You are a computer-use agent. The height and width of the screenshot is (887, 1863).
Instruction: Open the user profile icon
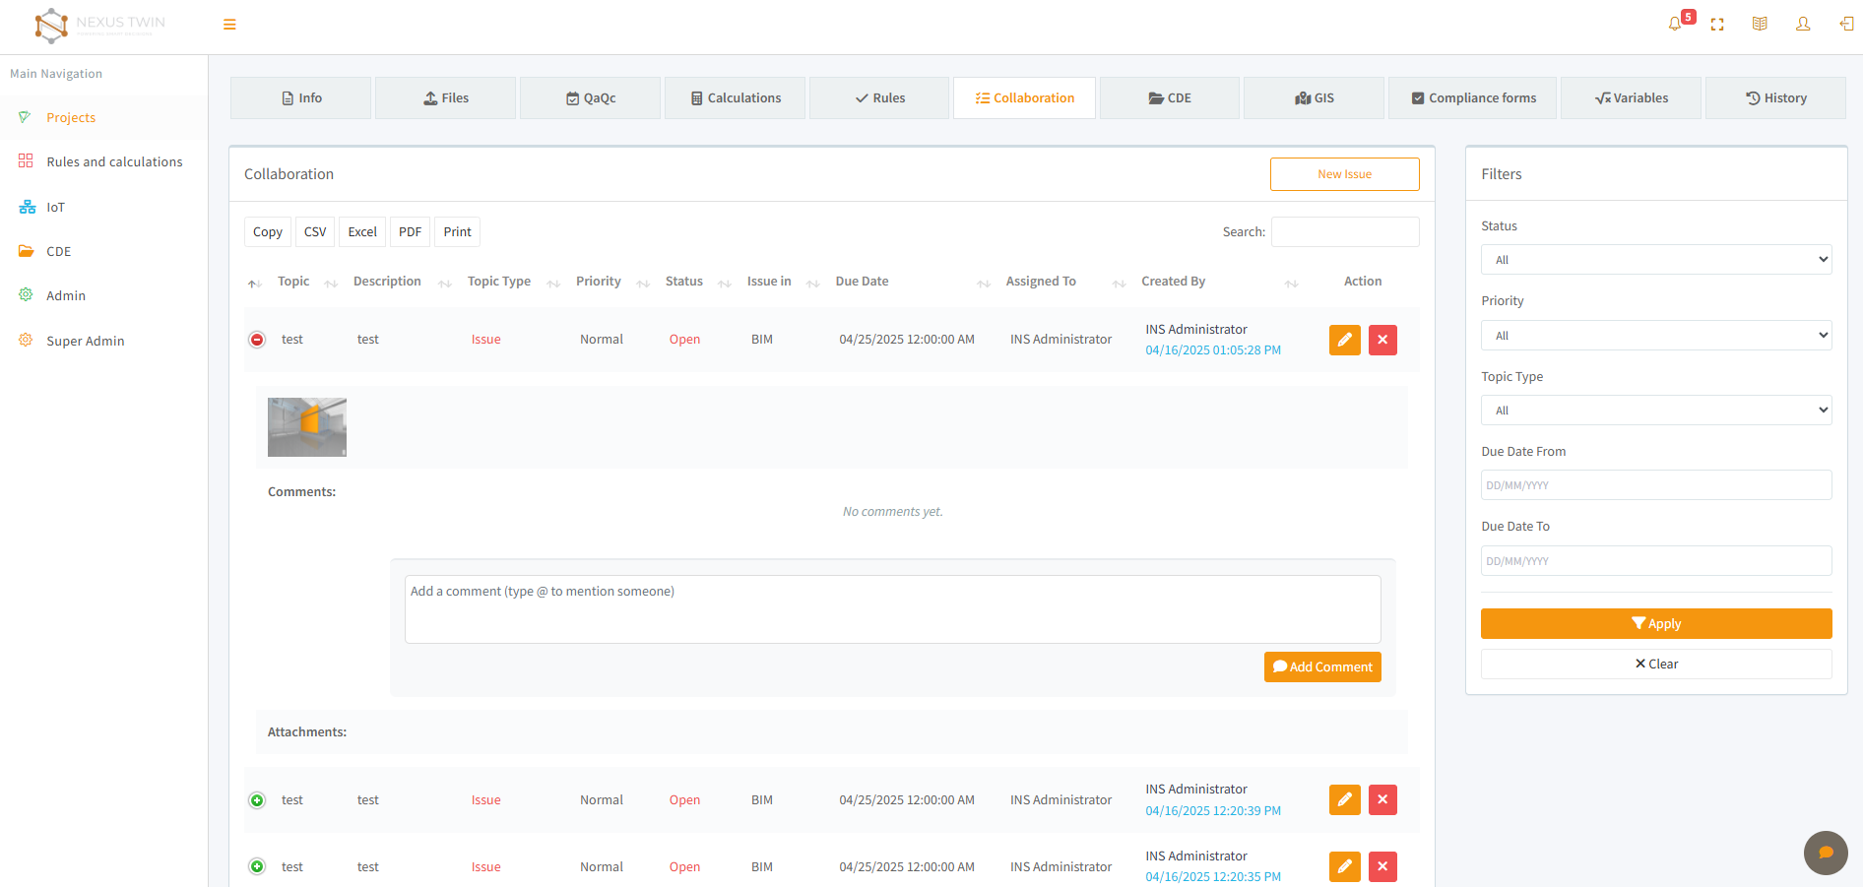click(x=1803, y=25)
